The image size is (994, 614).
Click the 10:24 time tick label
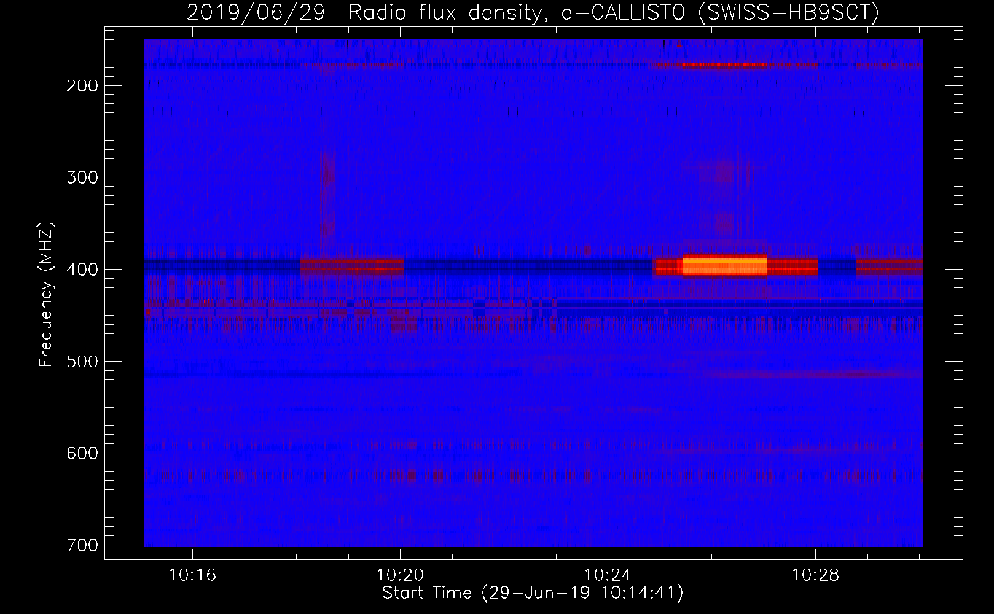(x=608, y=575)
